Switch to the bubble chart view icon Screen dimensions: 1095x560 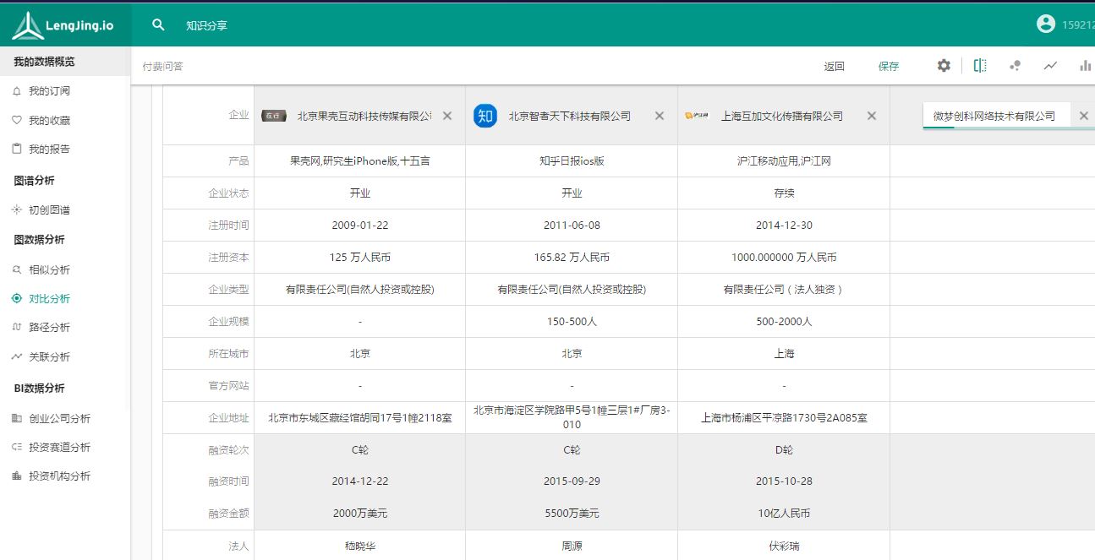point(1016,66)
